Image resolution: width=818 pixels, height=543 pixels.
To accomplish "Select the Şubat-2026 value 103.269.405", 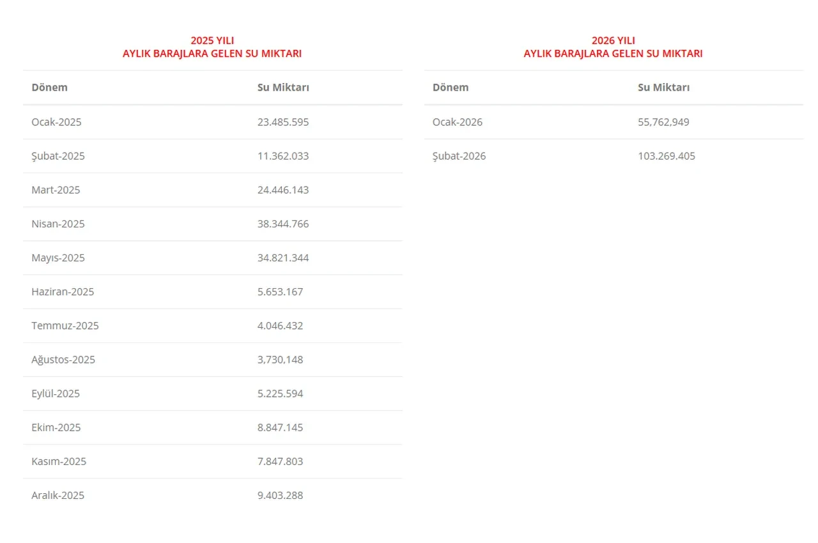I will click(x=667, y=156).
